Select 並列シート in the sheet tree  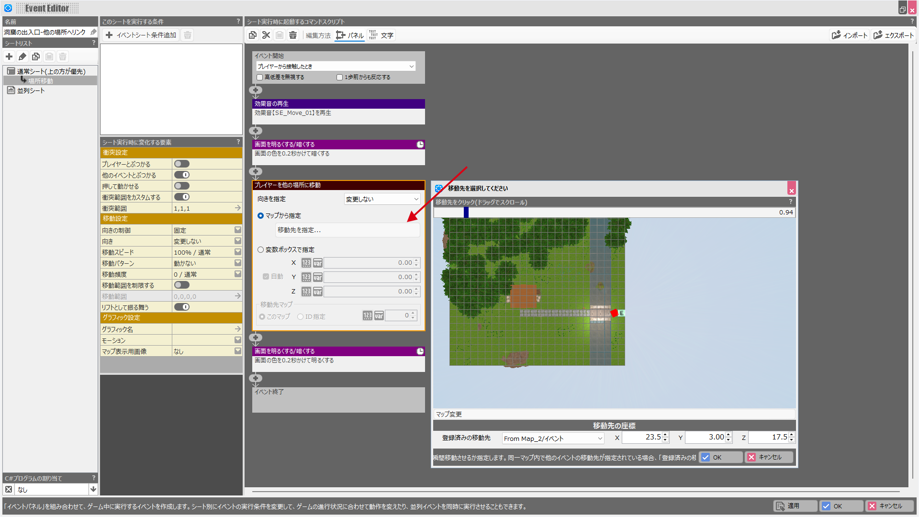[31, 90]
